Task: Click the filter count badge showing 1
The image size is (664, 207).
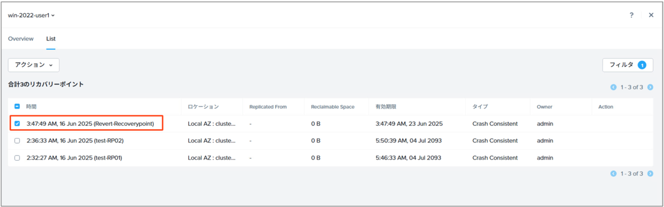Action: click(x=642, y=65)
